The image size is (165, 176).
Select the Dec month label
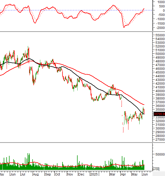(x=82, y=174)
